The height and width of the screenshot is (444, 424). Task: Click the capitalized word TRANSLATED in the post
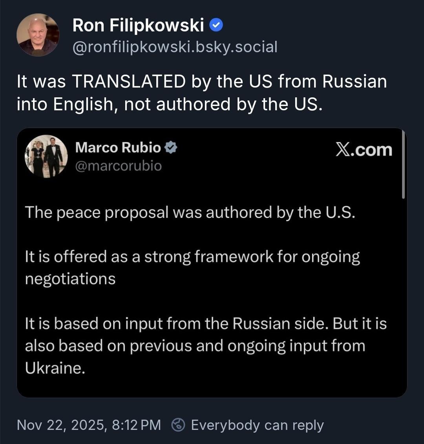tap(128, 82)
